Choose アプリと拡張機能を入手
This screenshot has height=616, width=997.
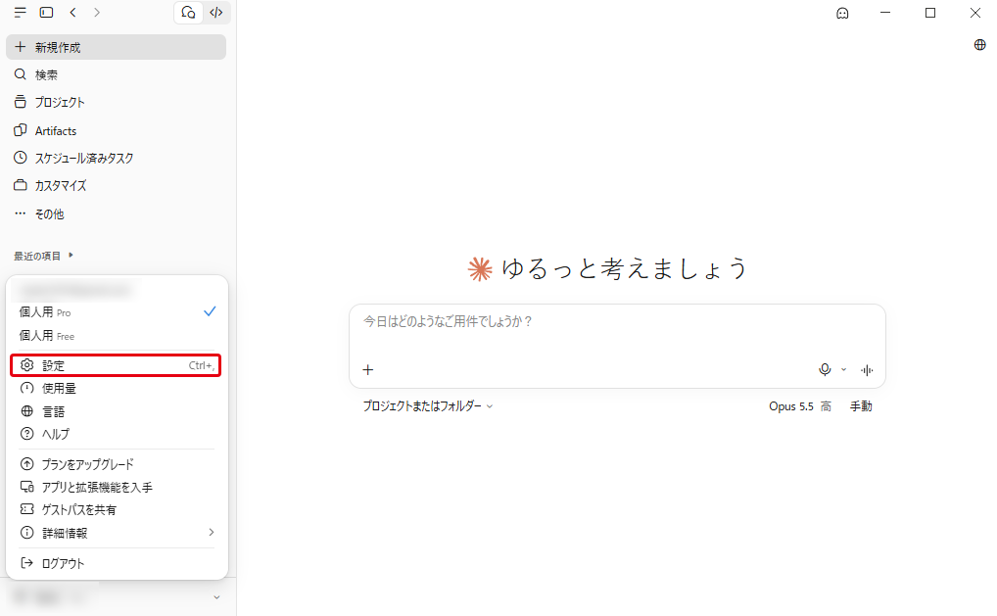[117, 487]
